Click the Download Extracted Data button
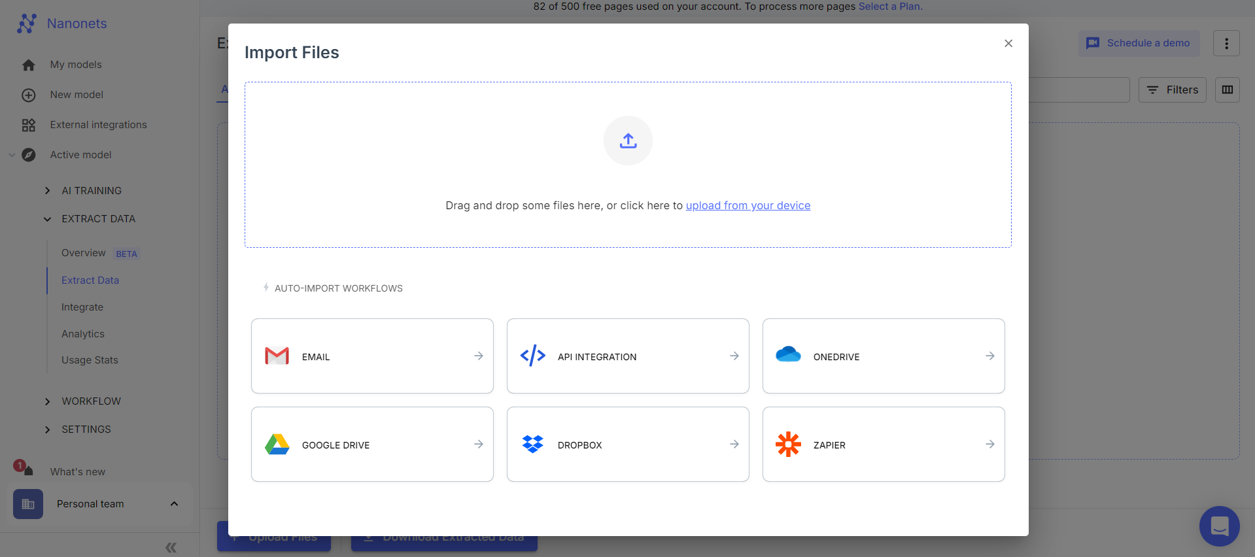 [x=444, y=543]
